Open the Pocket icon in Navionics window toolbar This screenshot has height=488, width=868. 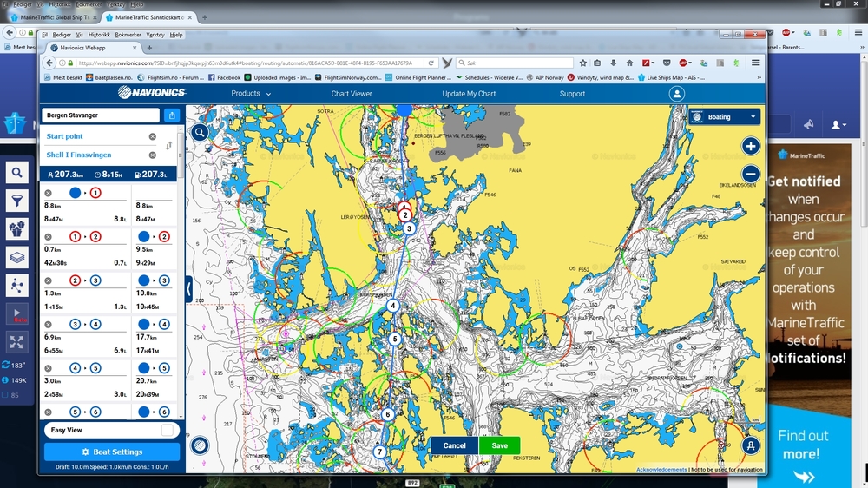click(667, 63)
